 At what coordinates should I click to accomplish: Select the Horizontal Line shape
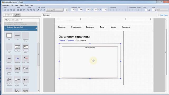pos(26,37)
